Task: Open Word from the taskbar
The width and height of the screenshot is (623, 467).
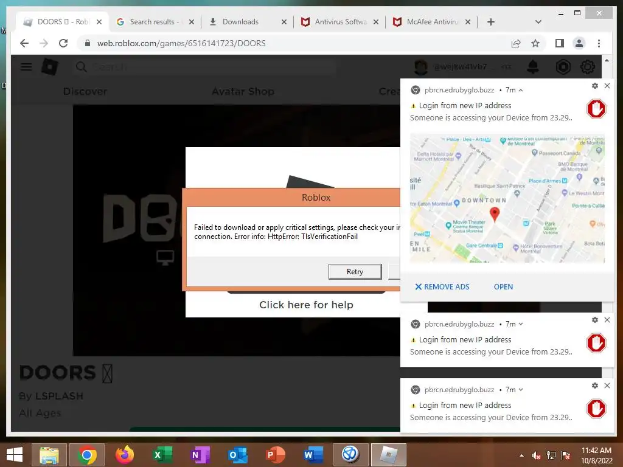Action: point(313,455)
